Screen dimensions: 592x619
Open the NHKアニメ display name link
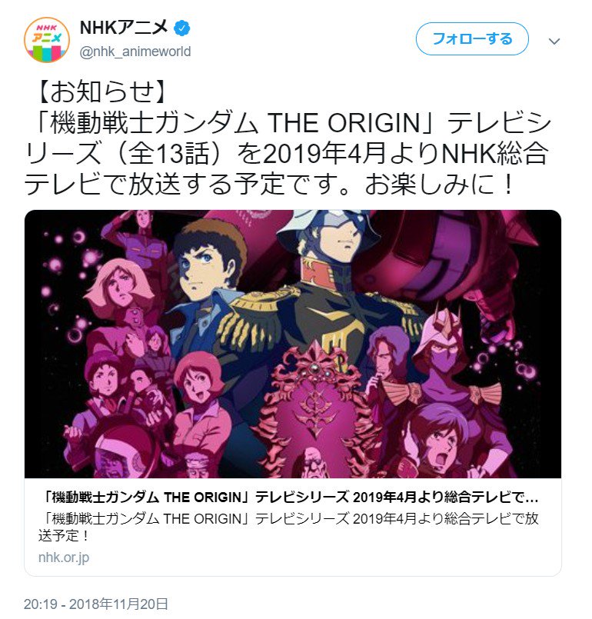point(124,28)
